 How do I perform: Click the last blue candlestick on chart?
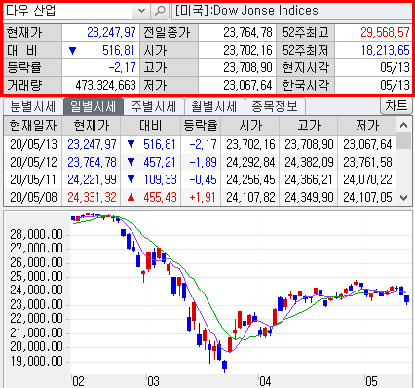406,299
